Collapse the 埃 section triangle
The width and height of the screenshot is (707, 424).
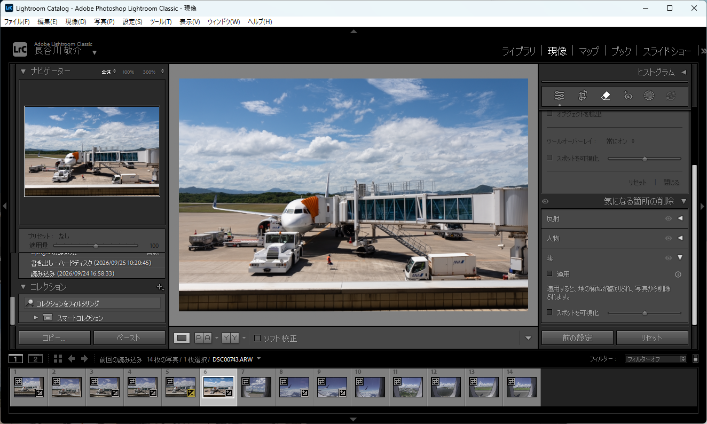pos(680,257)
